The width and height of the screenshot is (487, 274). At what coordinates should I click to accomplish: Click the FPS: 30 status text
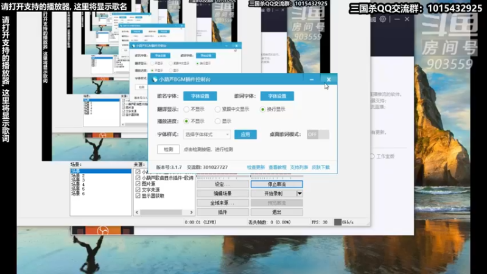[320, 222]
